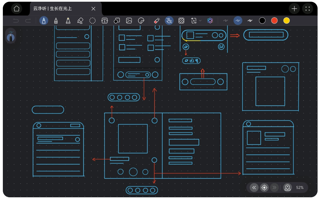Viewport: 321px width, 199px height.
Task: Pick the red pen color
Action: click(x=274, y=21)
